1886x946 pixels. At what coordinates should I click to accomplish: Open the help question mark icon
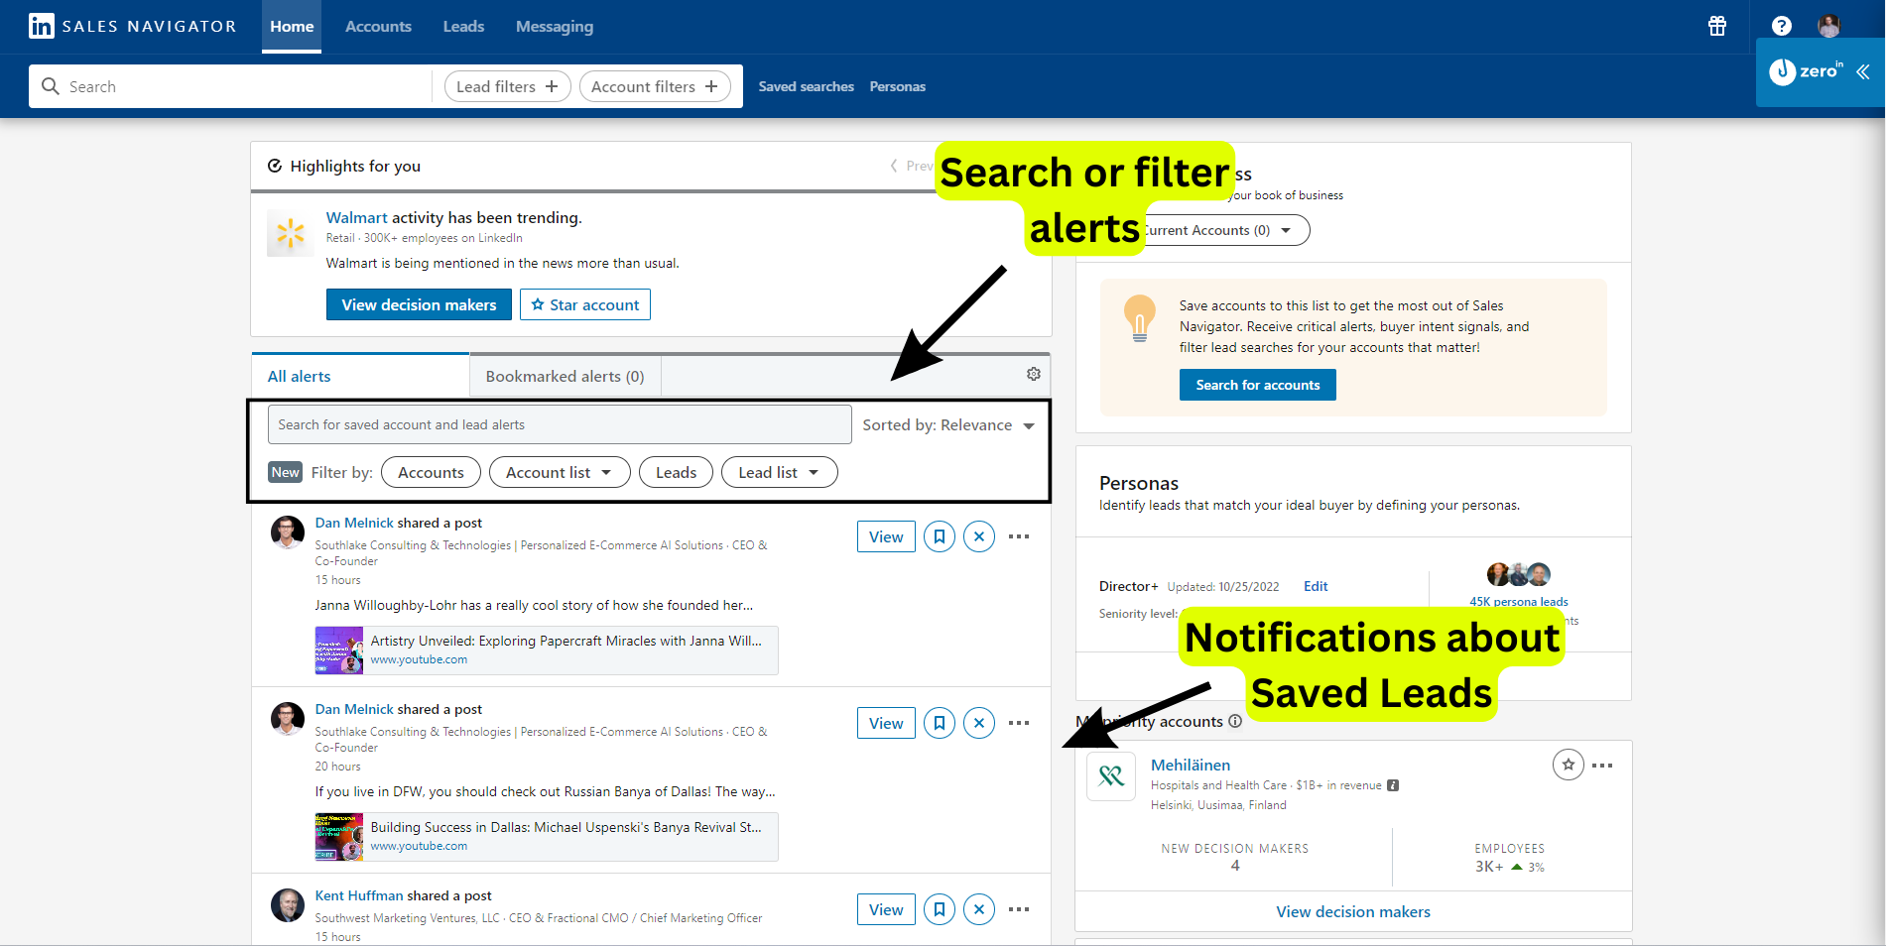click(1782, 26)
